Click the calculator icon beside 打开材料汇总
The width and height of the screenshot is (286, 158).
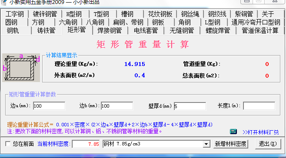pos(233,132)
